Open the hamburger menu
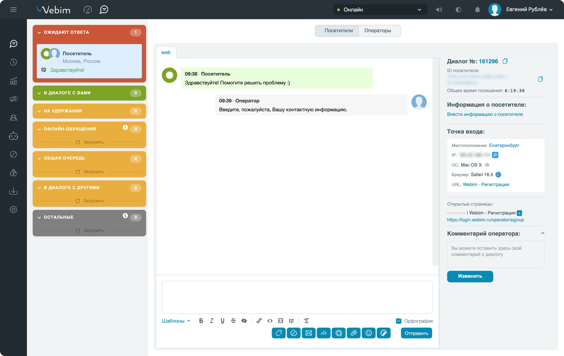Viewport: 564px width, 356px height. click(13, 10)
